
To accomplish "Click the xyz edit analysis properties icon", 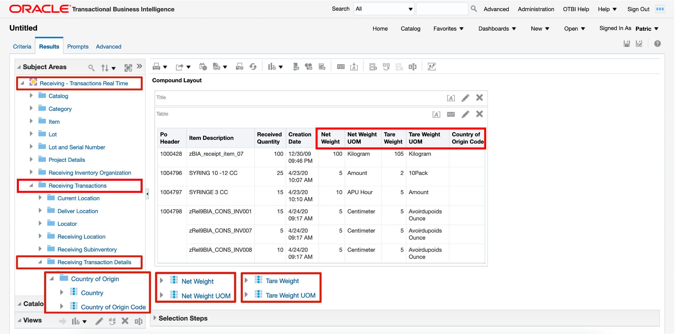I will [x=341, y=67].
